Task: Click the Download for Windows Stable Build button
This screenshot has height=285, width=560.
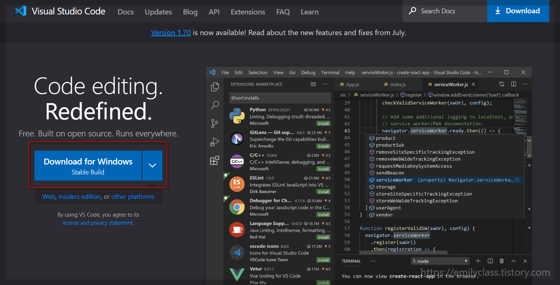Action: coord(88,166)
